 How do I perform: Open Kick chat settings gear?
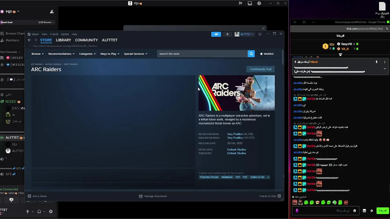click(371, 211)
